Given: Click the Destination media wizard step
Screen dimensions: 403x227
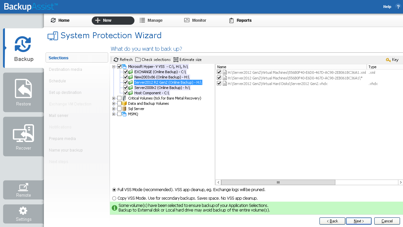Looking at the screenshot, I should point(65,70).
